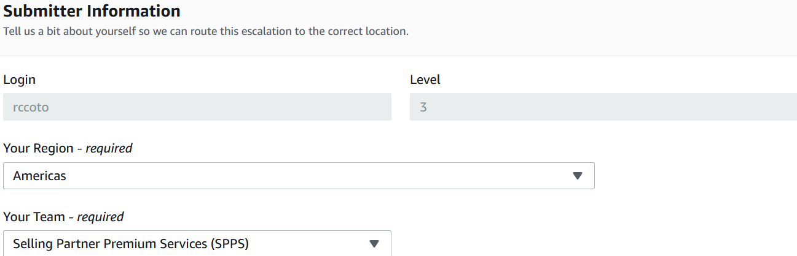
Task: Click the number 3 in Level
Action: coord(423,107)
